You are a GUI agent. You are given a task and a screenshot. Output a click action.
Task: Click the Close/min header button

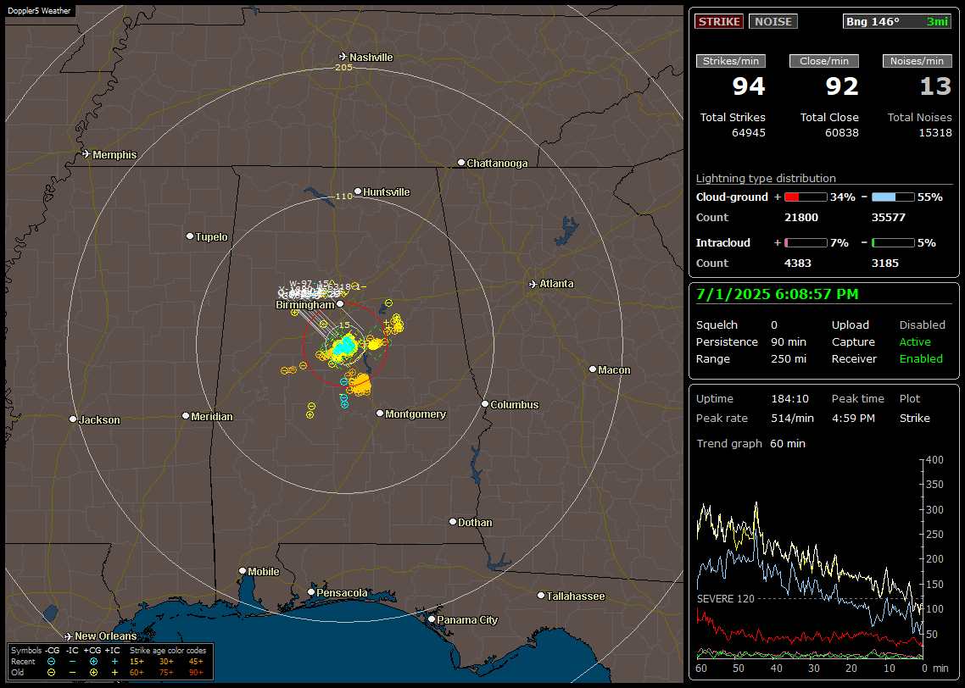[x=824, y=61]
